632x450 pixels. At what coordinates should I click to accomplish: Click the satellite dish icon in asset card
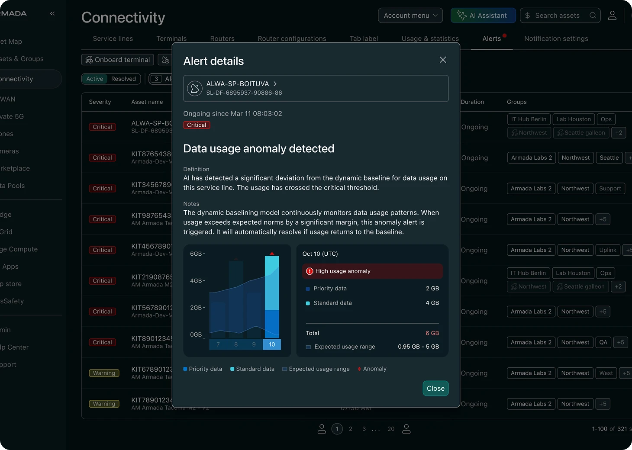(x=195, y=88)
